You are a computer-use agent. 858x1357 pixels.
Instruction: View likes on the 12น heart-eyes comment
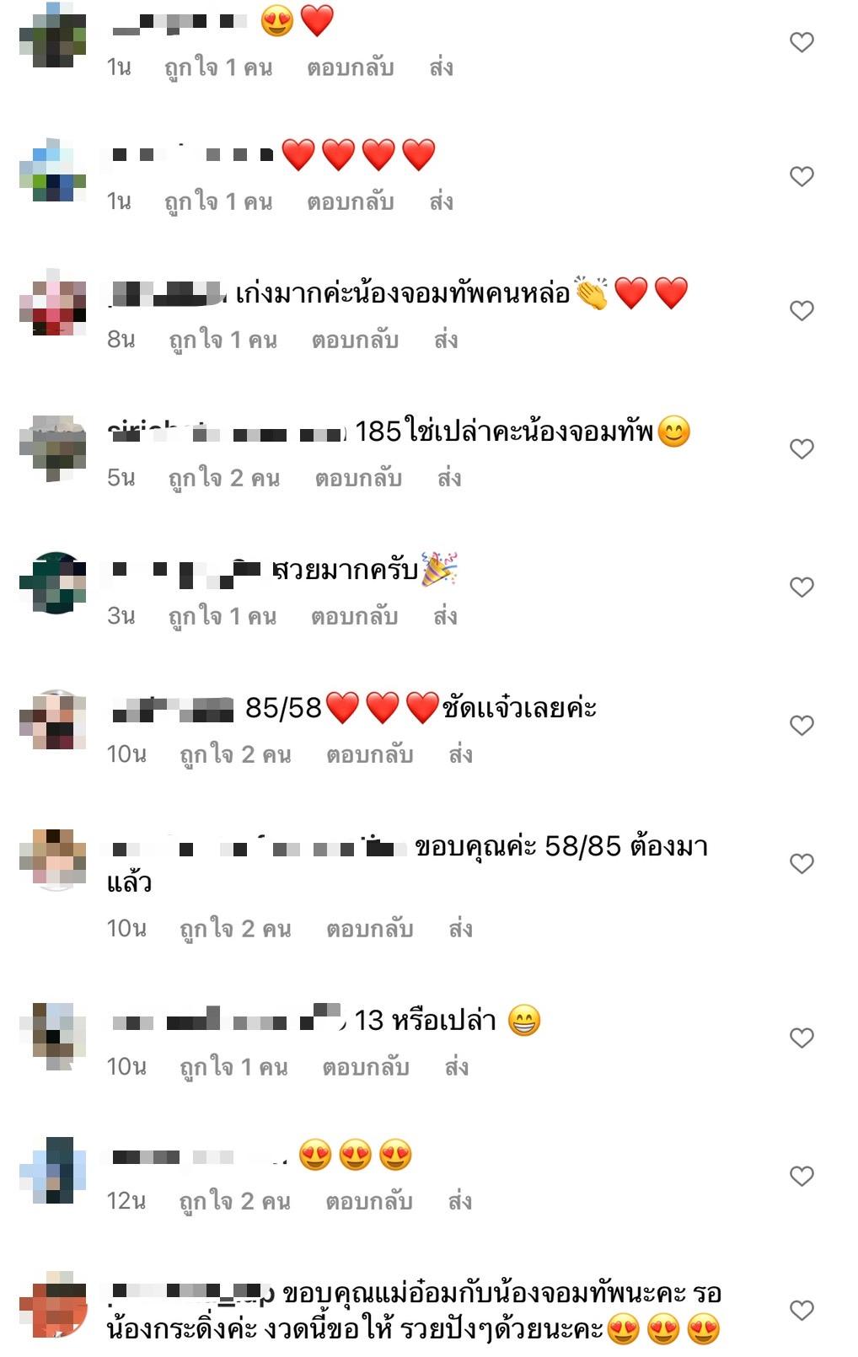tap(234, 1201)
